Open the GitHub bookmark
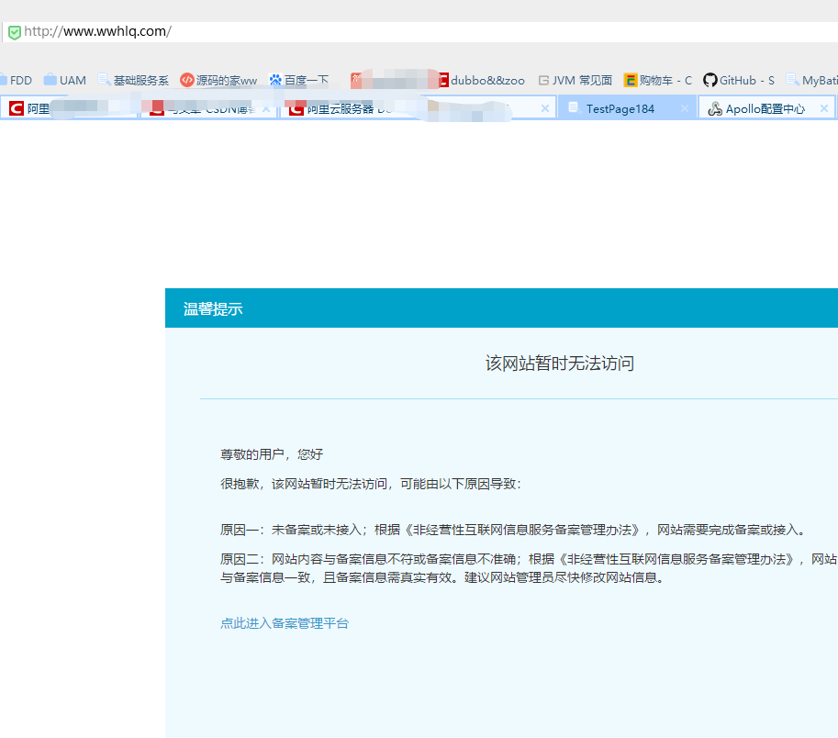Screen dimensions: 838x738 pyautogui.click(x=739, y=81)
